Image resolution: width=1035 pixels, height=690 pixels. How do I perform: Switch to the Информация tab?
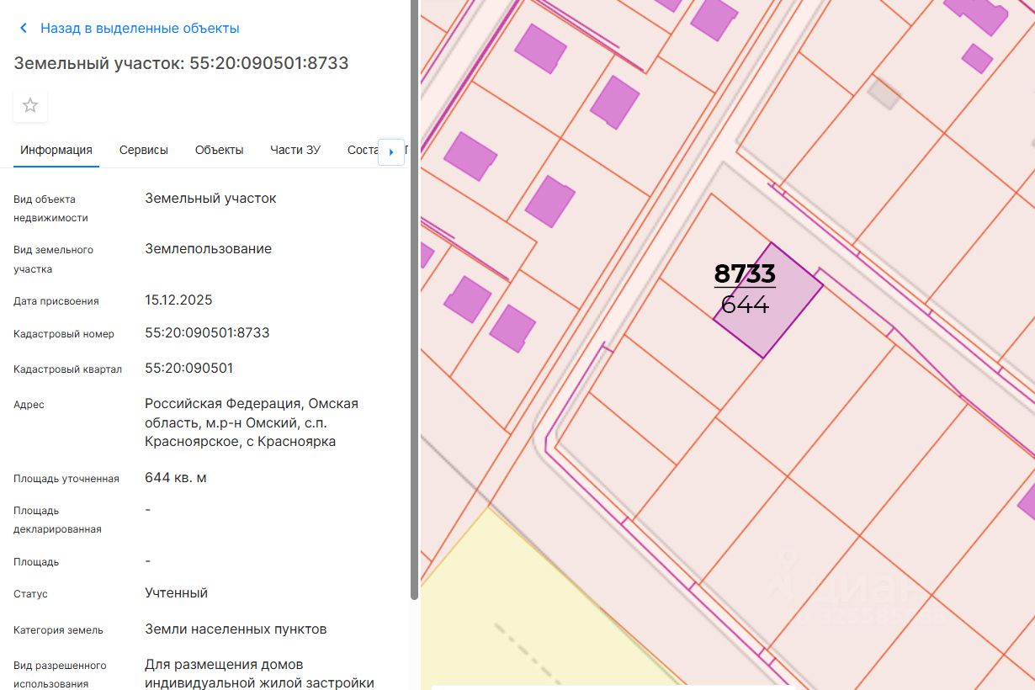click(56, 151)
